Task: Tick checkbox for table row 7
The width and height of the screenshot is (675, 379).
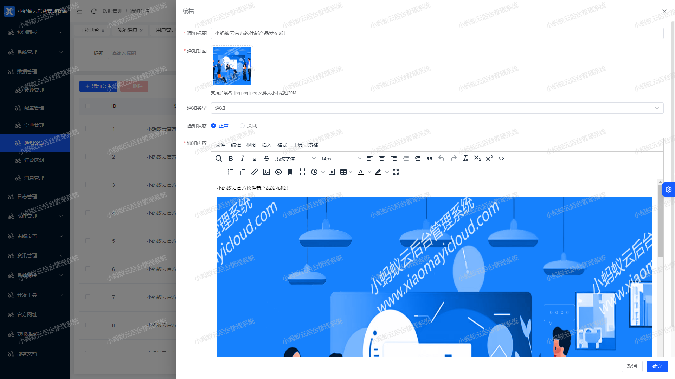Action: click(88, 297)
